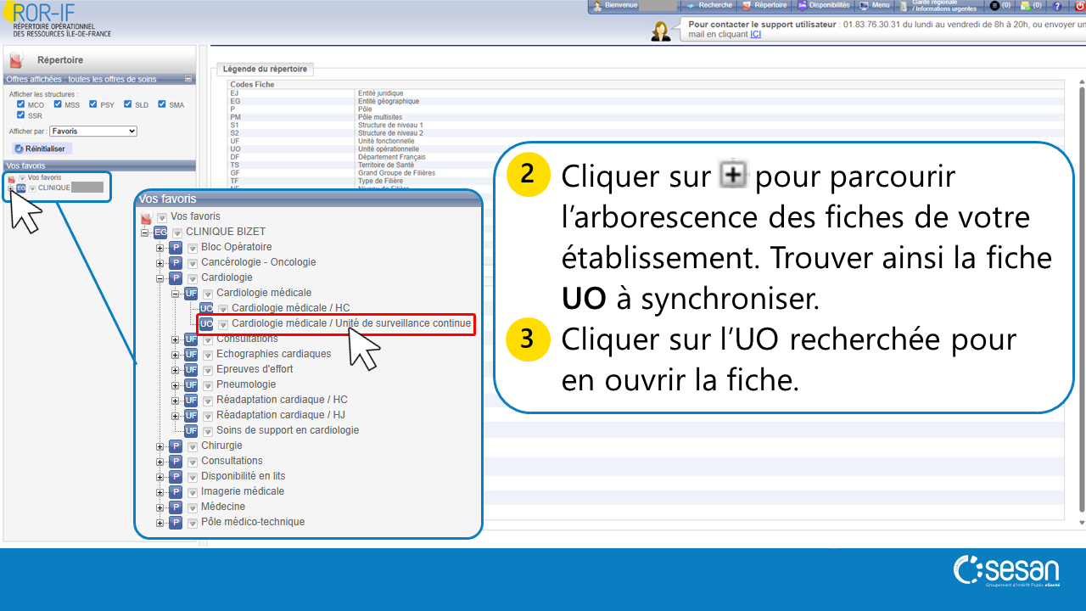
Task: Click the red power logout icon
Action: 1080,6
